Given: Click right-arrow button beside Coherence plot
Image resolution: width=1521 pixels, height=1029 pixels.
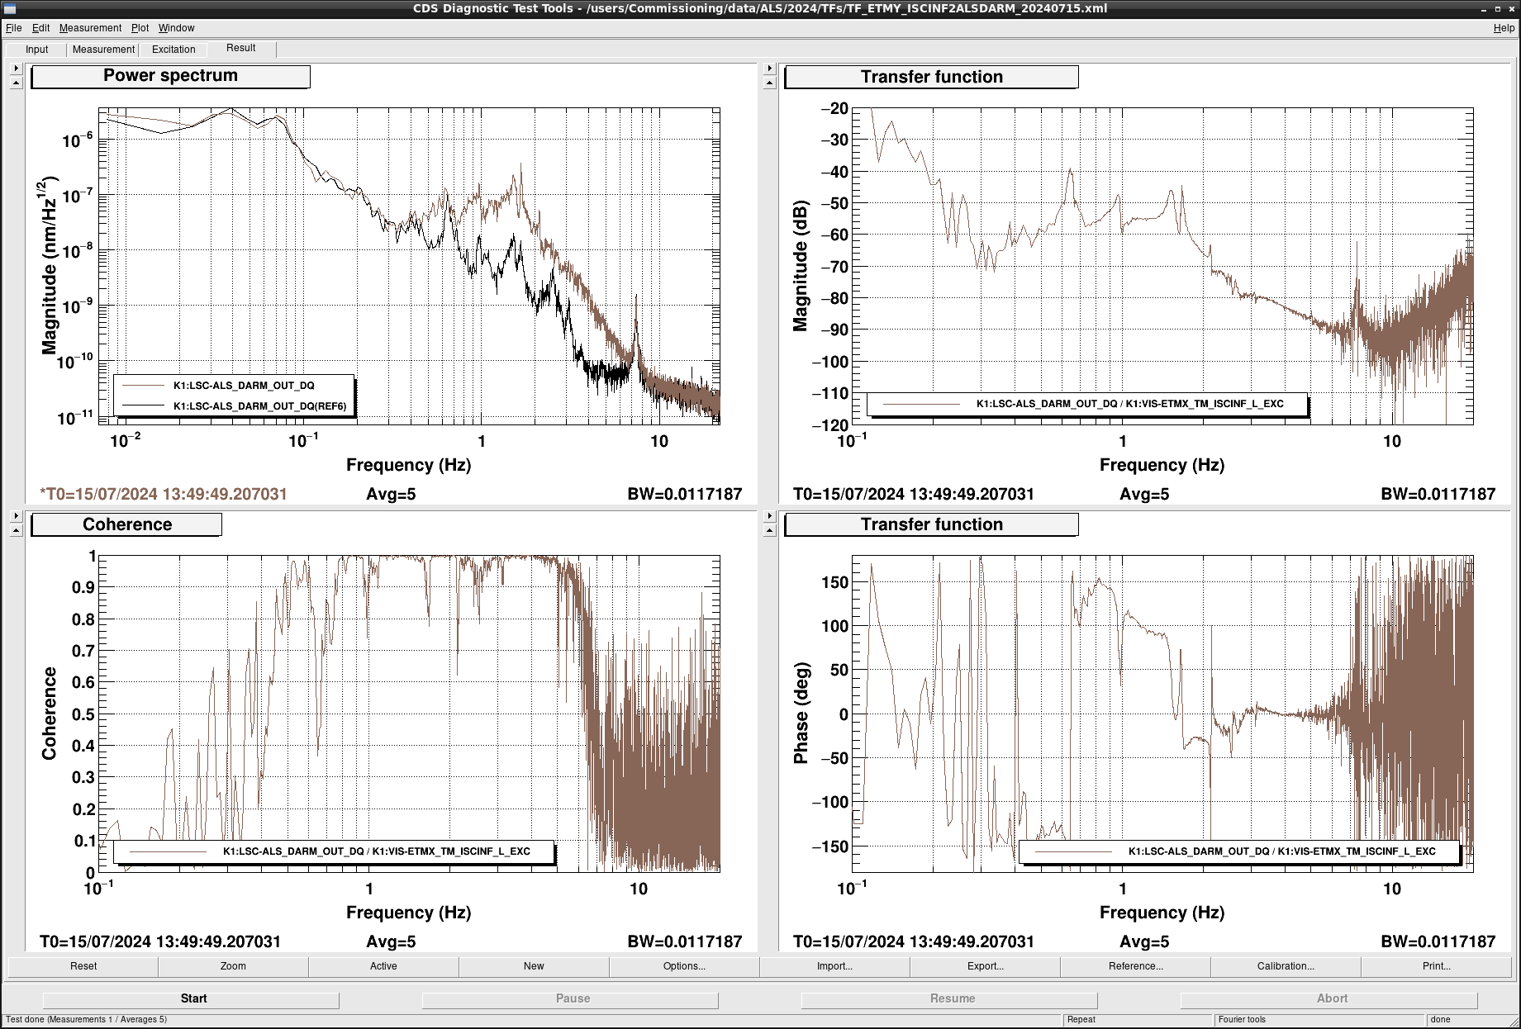Looking at the screenshot, I should pos(16,516).
